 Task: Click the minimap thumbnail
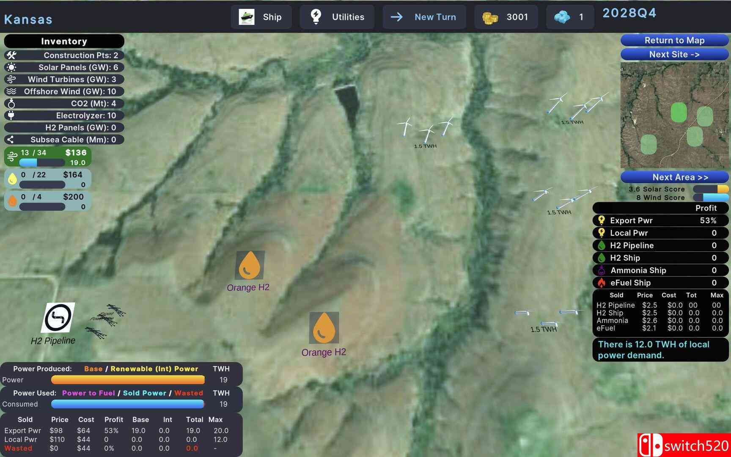674,115
